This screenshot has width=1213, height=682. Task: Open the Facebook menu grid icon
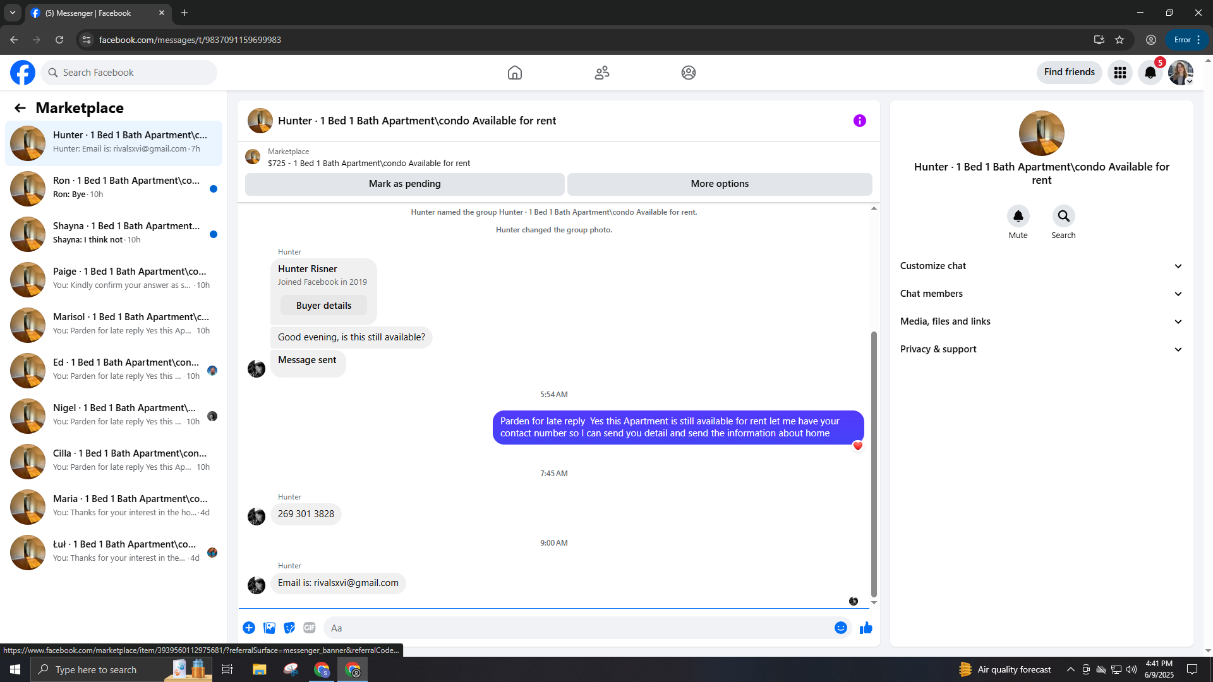pyautogui.click(x=1120, y=73)
